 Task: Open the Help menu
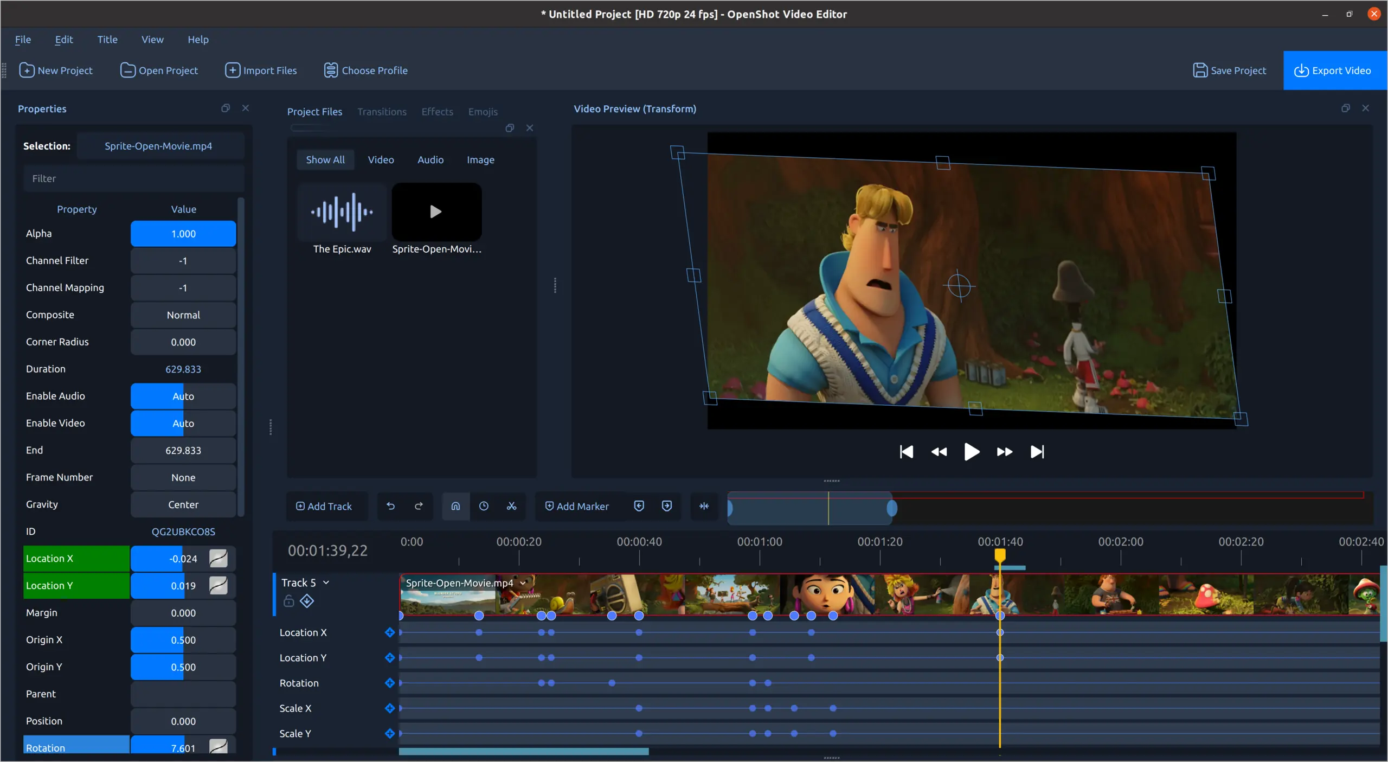pos(198,40)
